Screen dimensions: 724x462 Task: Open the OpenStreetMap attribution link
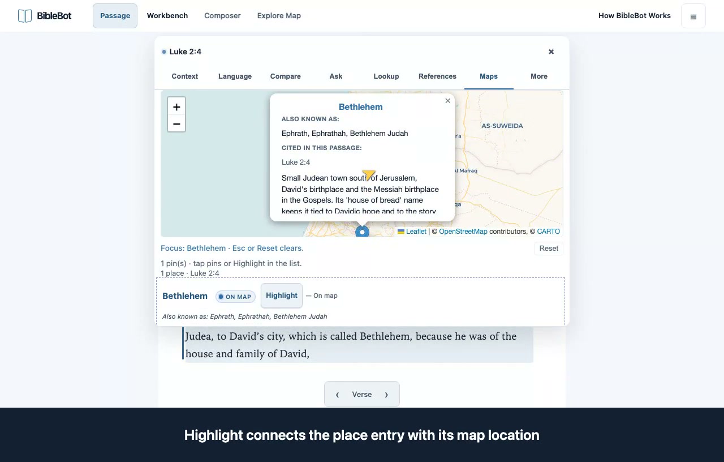(x=463, y=232)
